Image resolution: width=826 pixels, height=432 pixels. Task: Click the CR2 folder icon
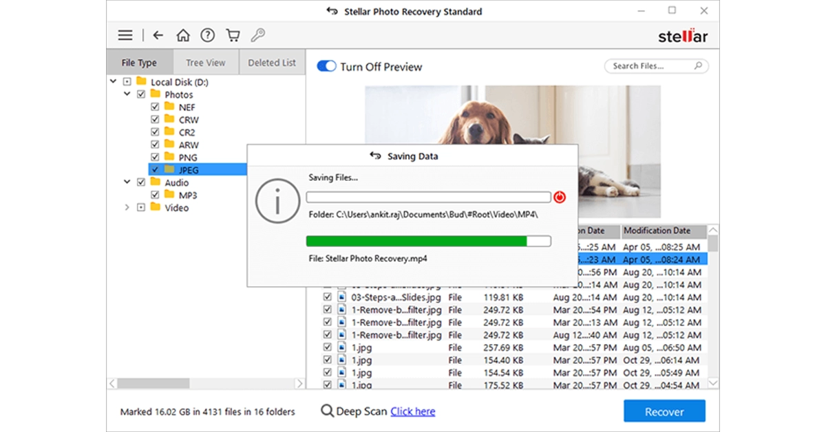click(x=169, y=131)
